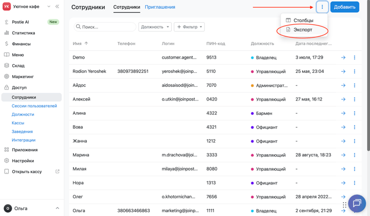Image resolution: width=370 pixels, height=216 pixels.
Task: Open the Алексей row arrow
Action: click(x=343, y=99)
